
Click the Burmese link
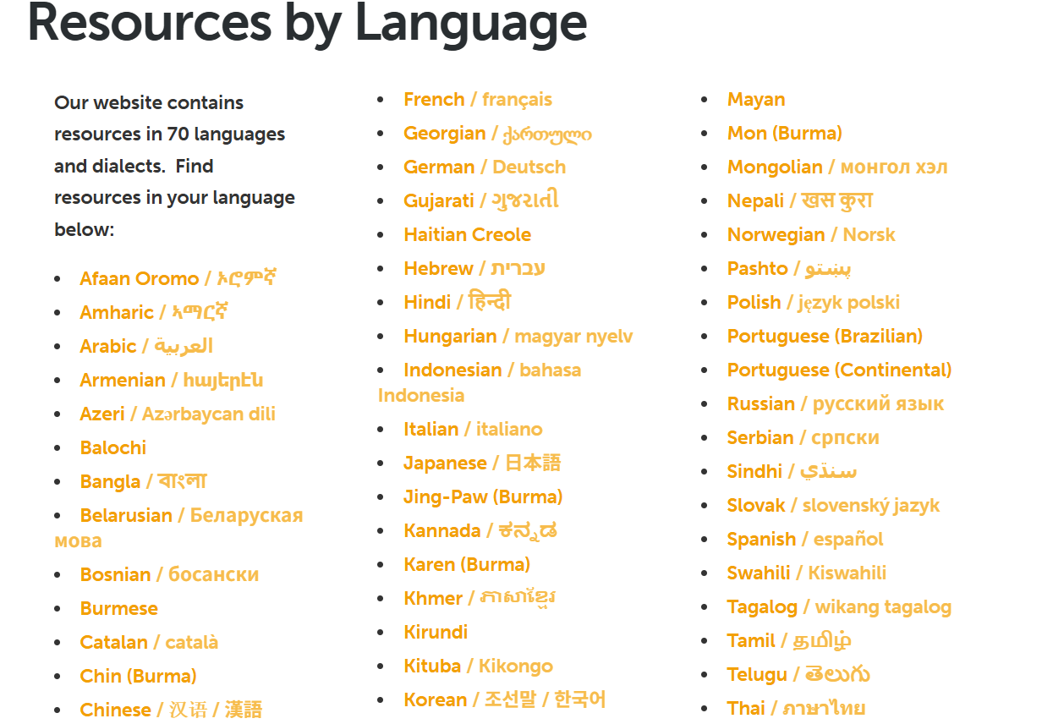tap(119, 608)
